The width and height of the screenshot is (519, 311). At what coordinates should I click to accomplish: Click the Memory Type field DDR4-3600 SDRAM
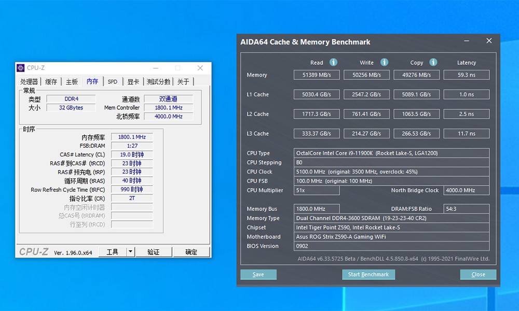pos(391,218)
